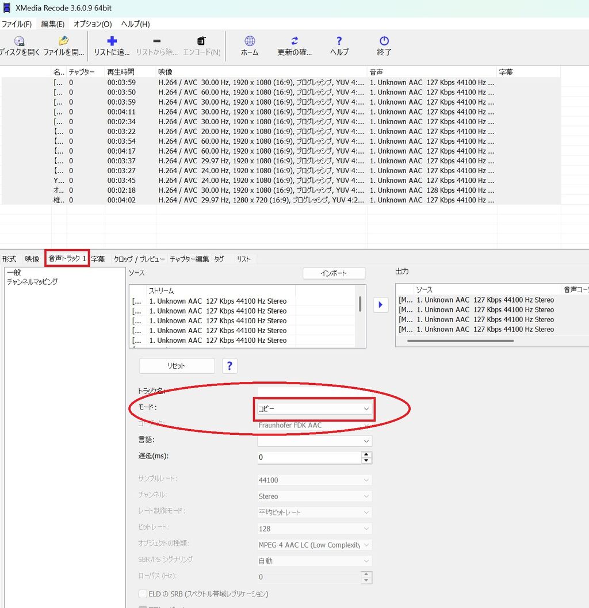Click the ディスクを開く (open disc) toolbar icon
The image size is (589, 608).
coord(19,41)
